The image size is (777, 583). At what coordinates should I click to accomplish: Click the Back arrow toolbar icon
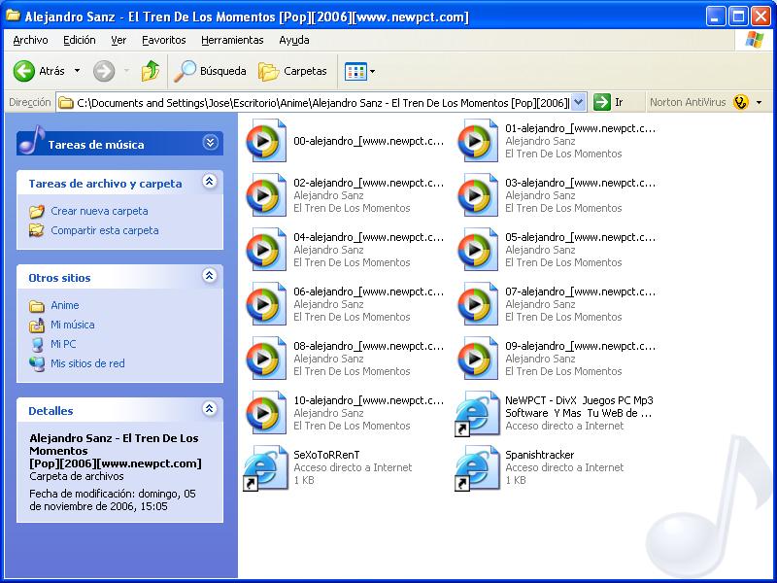[x=25, y=71]
